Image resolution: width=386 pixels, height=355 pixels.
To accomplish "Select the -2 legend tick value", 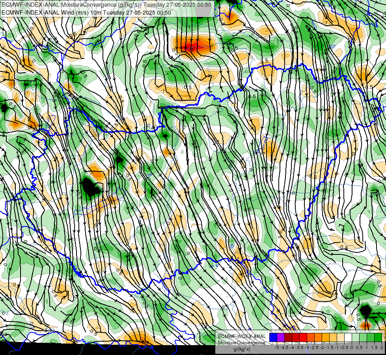I will click(322, 348).
